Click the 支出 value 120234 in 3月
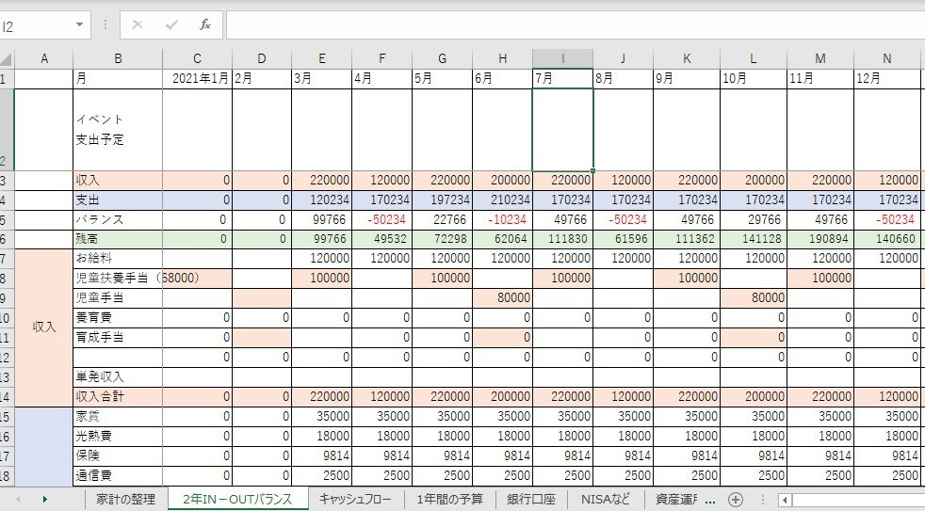 [321, 200]
